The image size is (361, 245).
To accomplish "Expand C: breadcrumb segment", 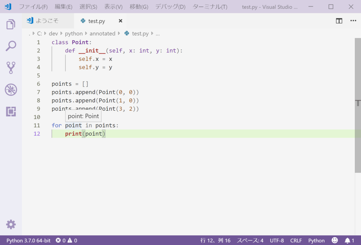I will point(39,33).
